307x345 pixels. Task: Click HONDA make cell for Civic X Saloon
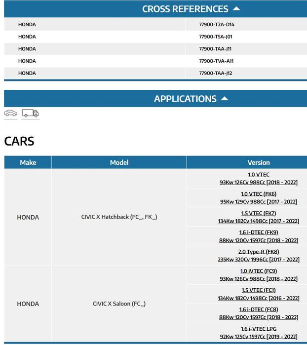[x=28, y=304]
